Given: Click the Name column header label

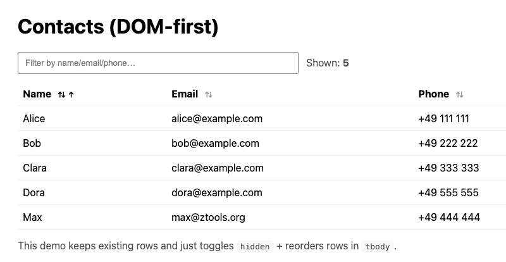Looking at the screenshot, I should click(37, 94).
